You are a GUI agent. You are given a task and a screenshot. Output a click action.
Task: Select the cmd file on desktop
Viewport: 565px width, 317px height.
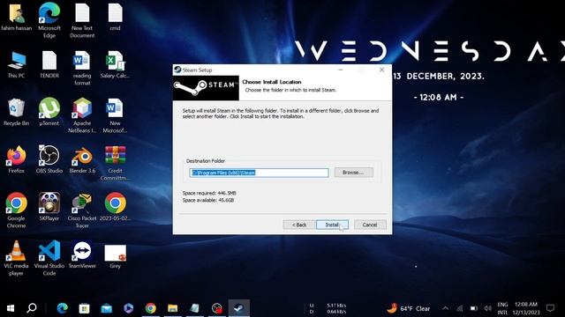pyautogui.click(x=116, y=17)
